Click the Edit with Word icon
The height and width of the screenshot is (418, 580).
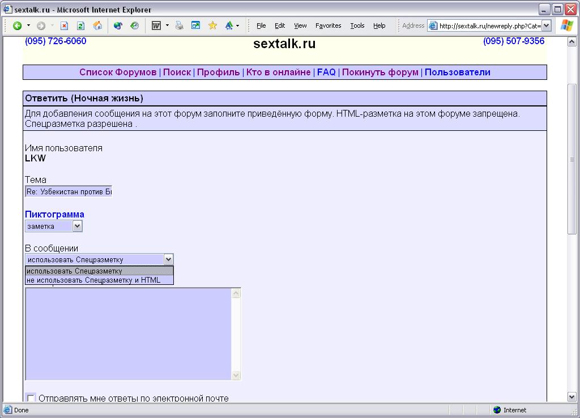(156, 25)
